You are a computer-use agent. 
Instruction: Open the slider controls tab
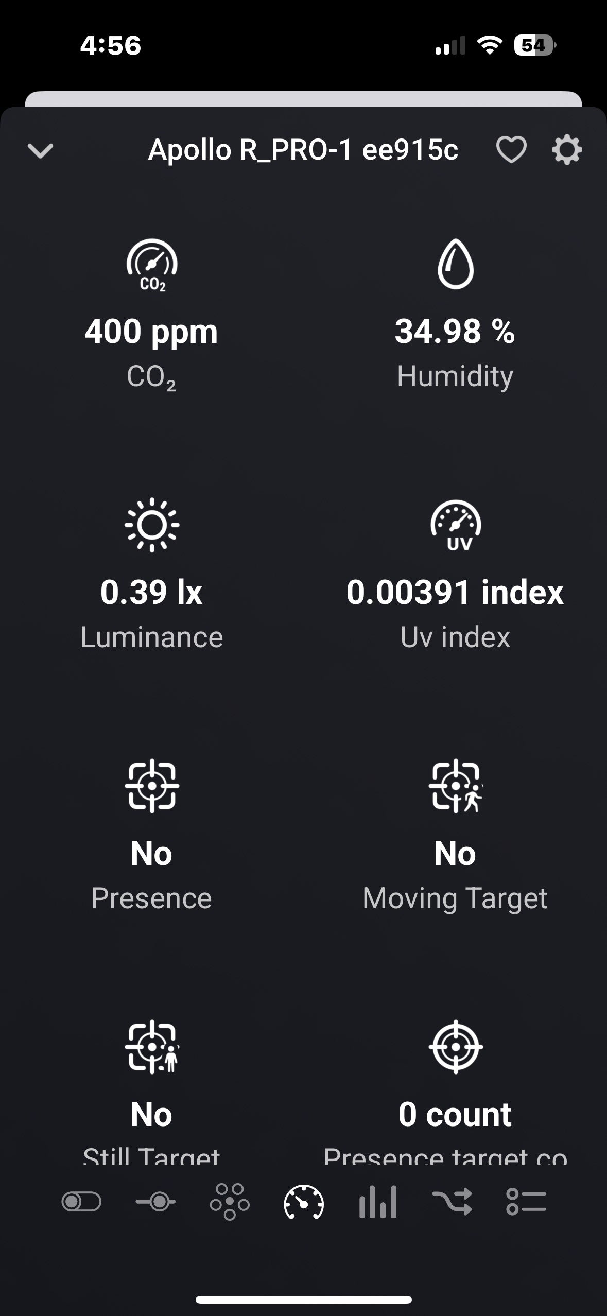155,1202
